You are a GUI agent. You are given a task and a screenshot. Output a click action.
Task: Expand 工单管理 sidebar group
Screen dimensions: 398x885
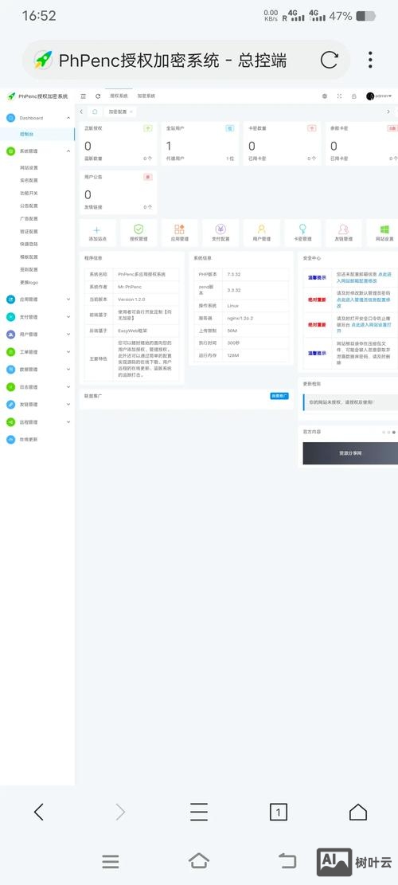pyautogui.click(x=37, y=351)
